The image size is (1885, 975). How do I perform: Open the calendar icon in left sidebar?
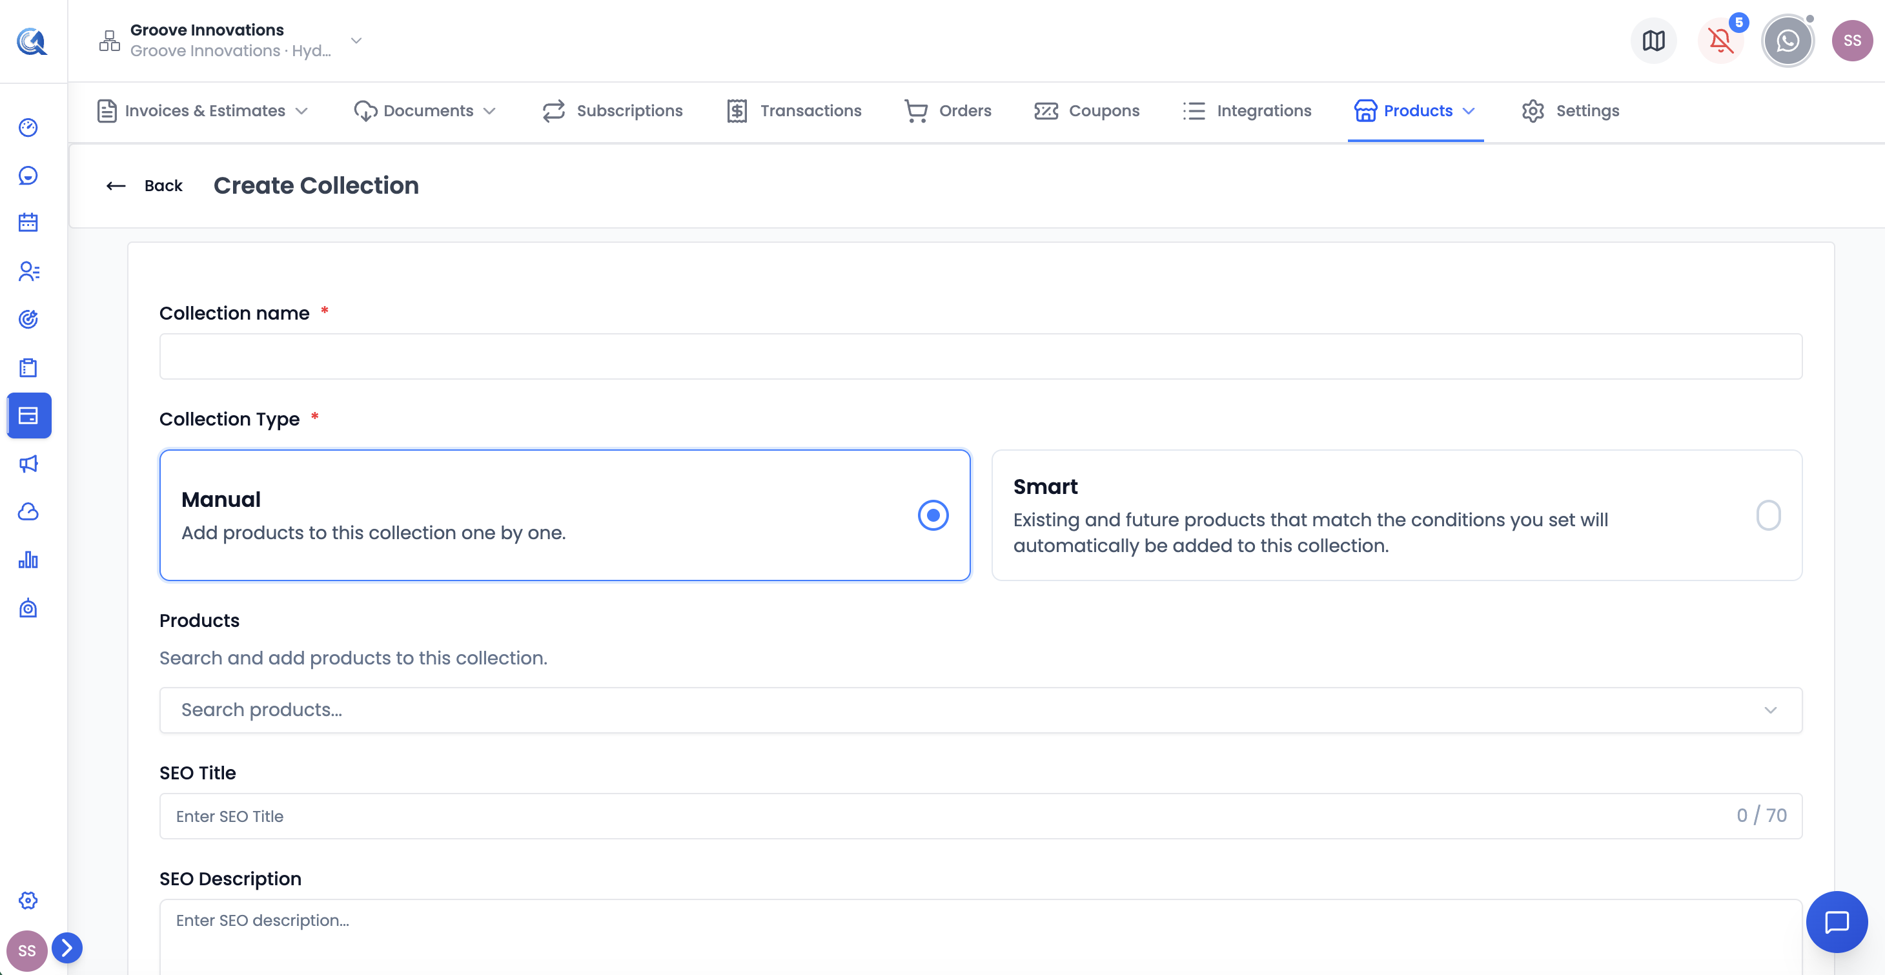[28, 223]
